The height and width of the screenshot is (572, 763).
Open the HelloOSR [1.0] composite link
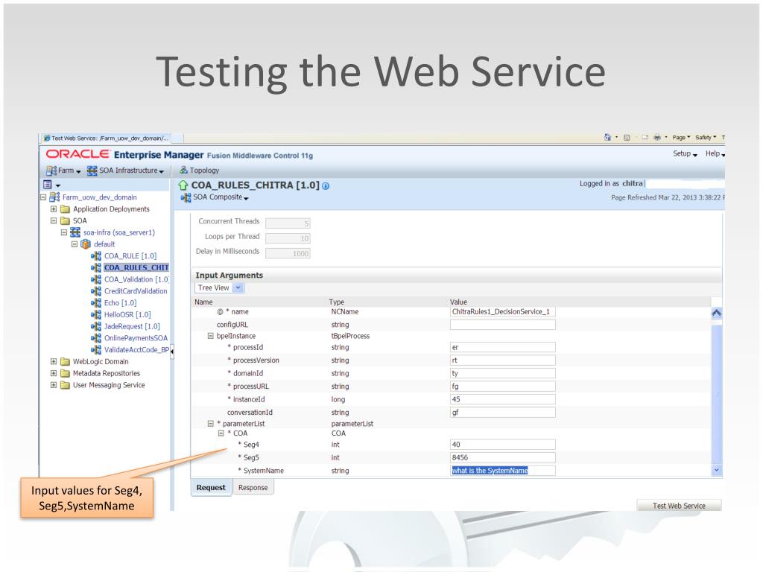[127, 315]
